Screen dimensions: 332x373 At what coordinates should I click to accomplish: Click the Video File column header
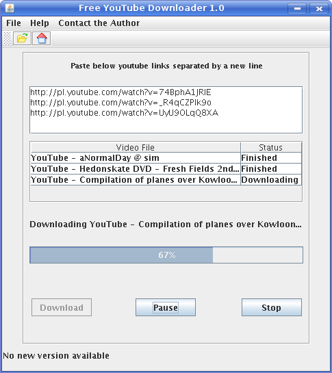click(x=136, y=147)
